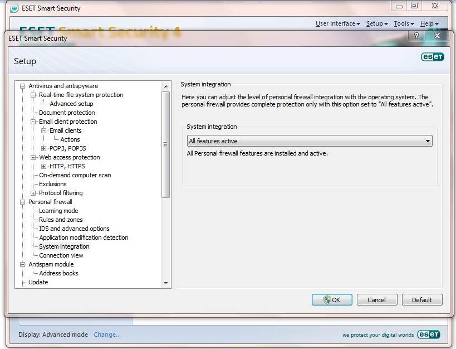This screenshot has height=349, width=456.
Task: Click the Cancel button
Action: click(x=376, y=300)
